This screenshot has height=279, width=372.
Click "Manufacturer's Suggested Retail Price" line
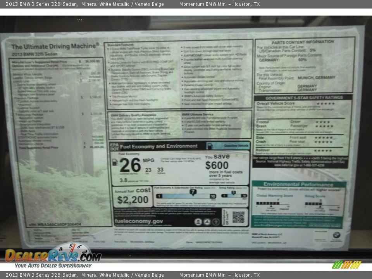tap(56, 62)
